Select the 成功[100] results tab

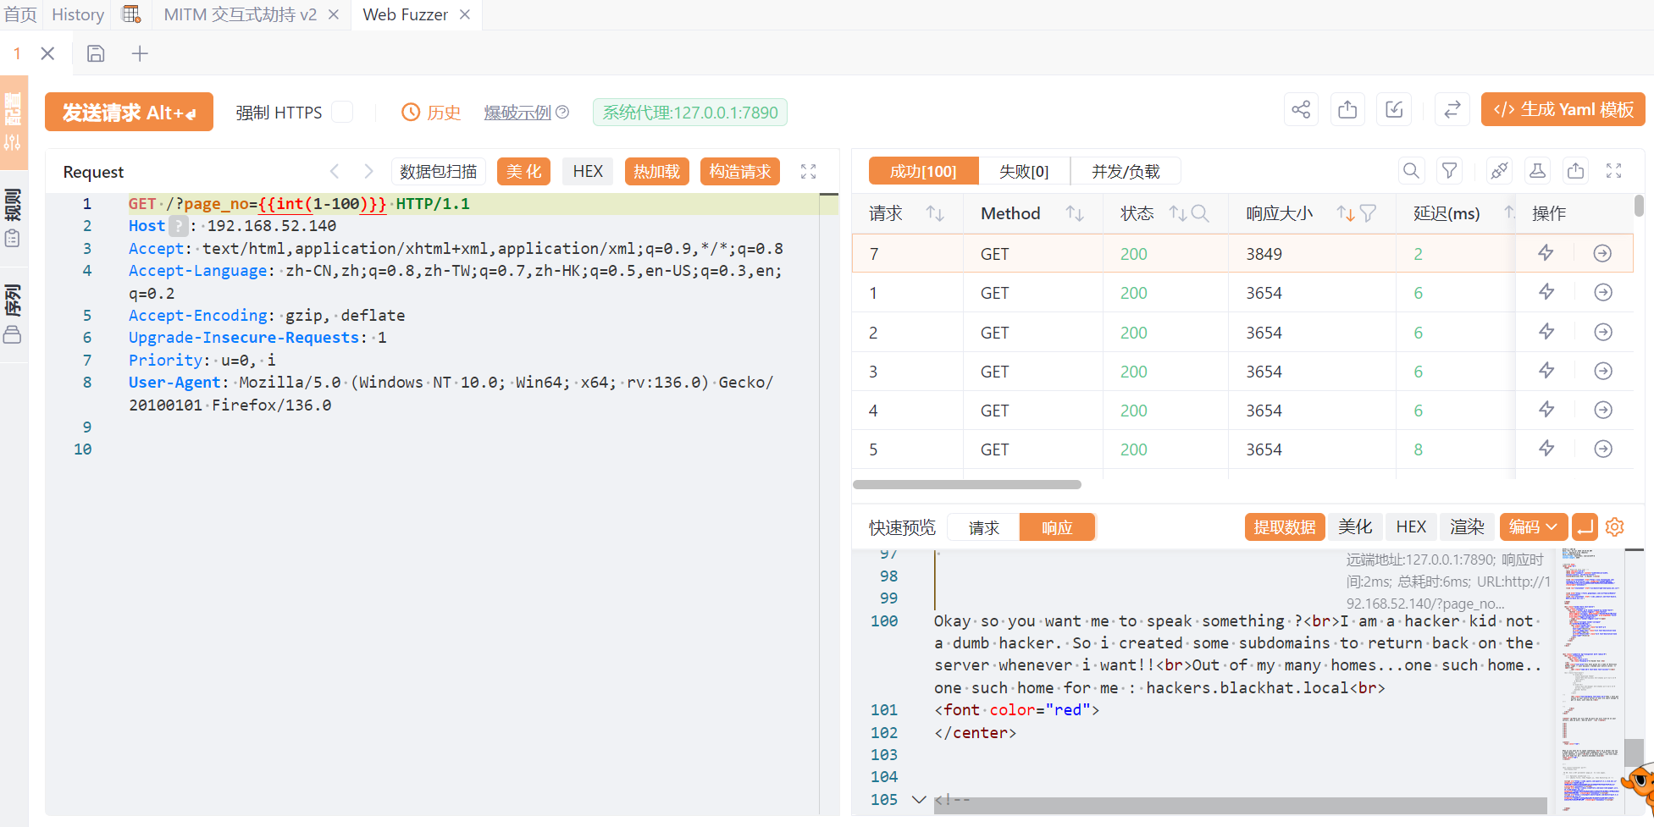tap(923, 171)
